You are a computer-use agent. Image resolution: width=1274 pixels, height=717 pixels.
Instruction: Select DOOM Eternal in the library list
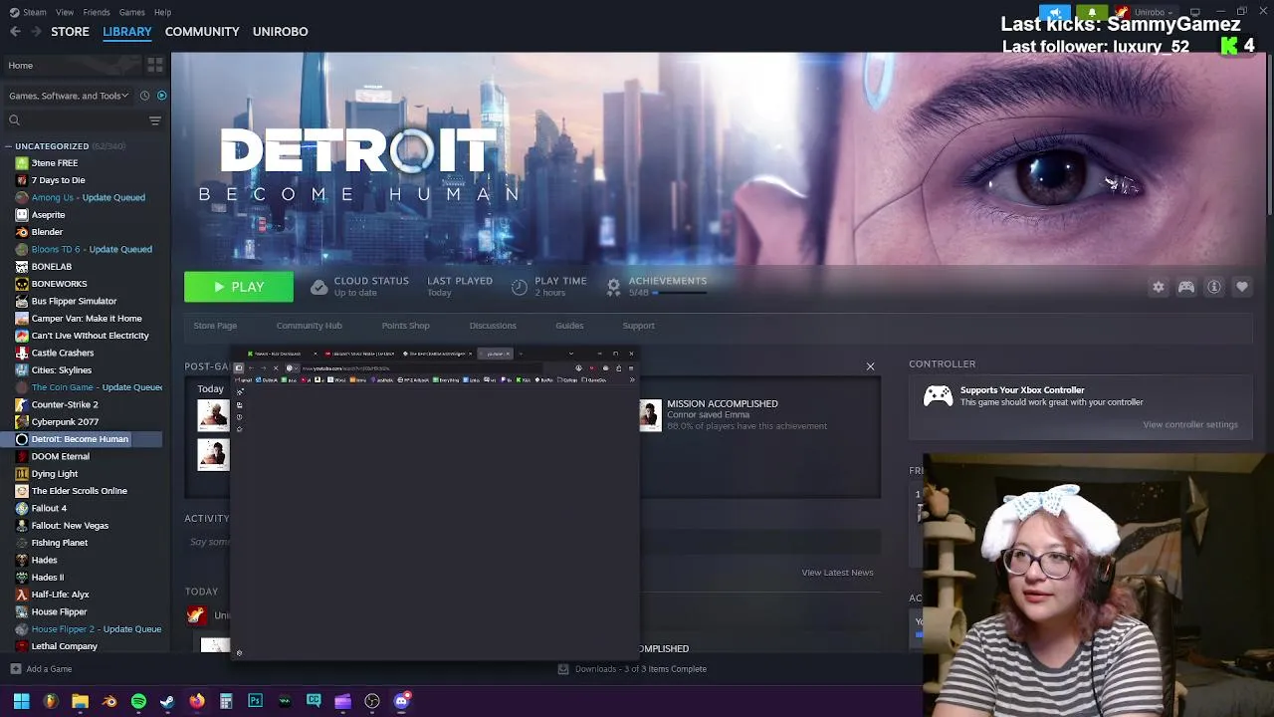tap(60, 456)
